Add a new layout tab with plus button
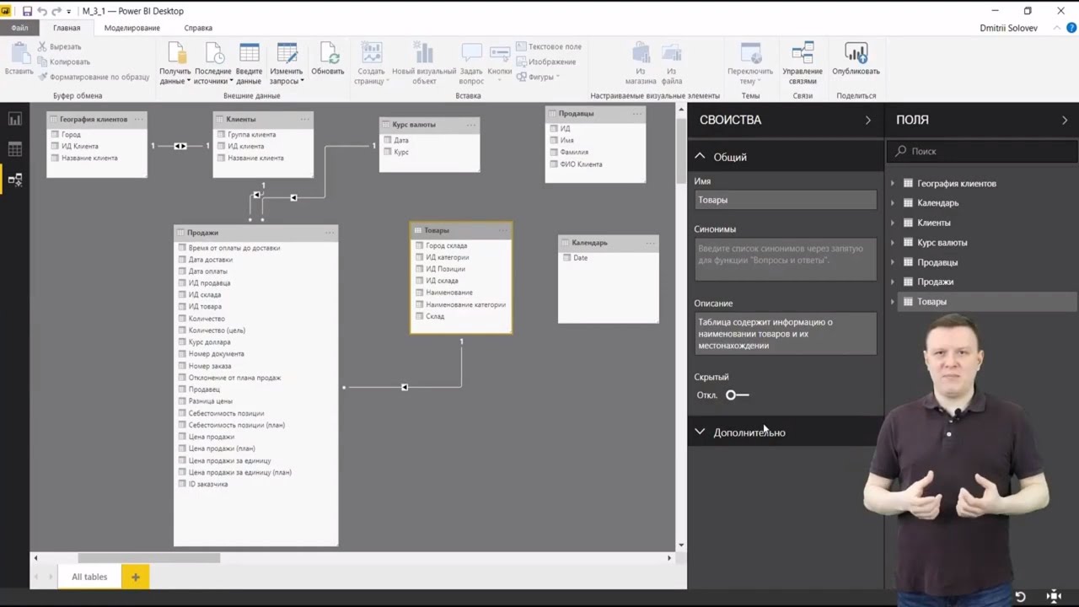This screenshot has width=1079, height=607. (135, 577)
